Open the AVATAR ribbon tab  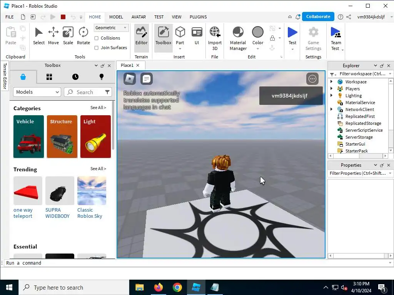[139, 17]
